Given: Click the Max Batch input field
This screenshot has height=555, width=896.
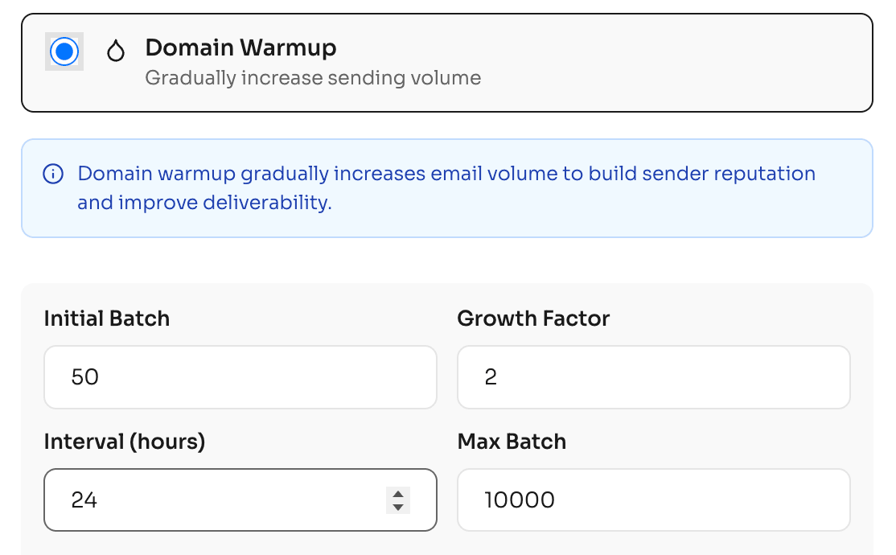Looking at the screenshot, I should click(x=653, y=499).
